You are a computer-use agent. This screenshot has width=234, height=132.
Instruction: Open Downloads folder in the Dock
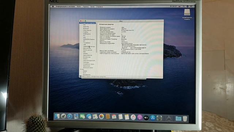click(178, 119)
